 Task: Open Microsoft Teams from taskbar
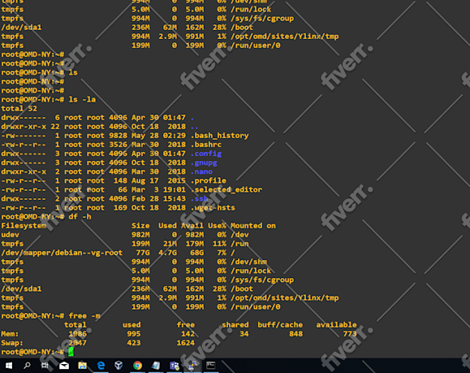175,366
